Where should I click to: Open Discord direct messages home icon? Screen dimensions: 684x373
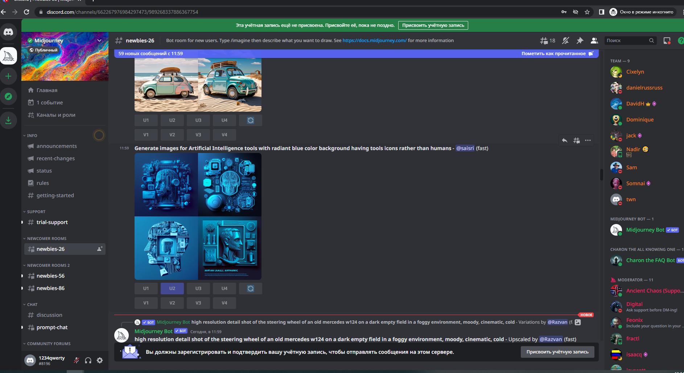(x=8, y=32)
